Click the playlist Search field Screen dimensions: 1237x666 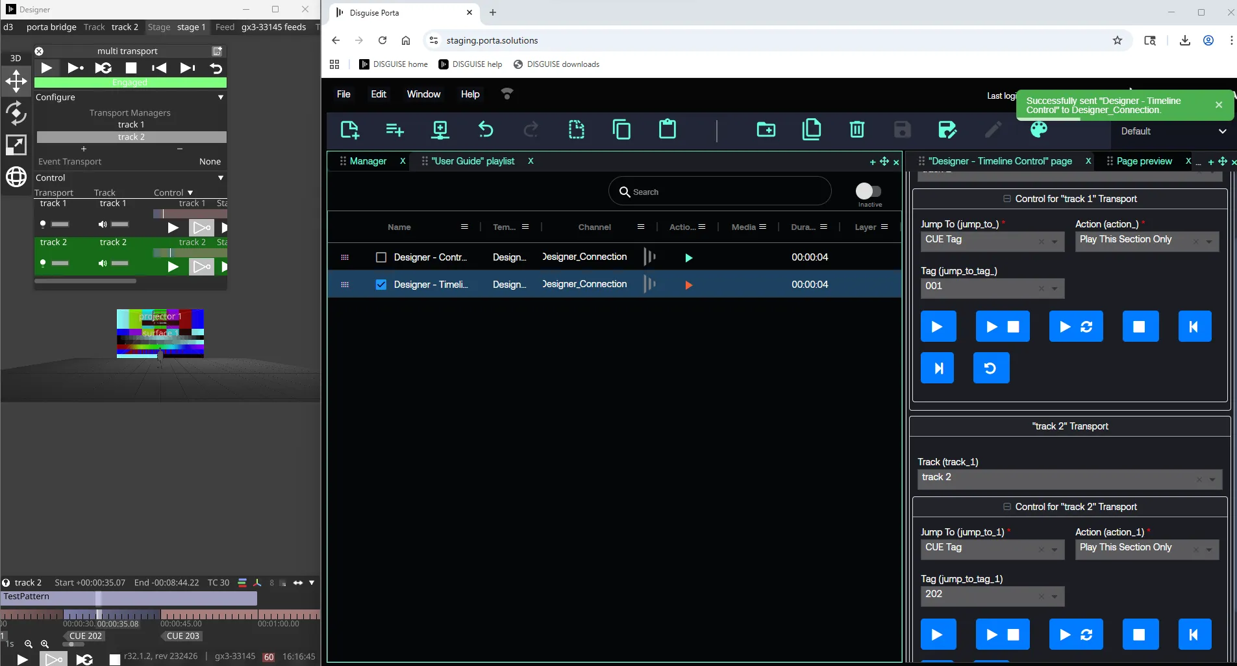click(x=719, y=192)
